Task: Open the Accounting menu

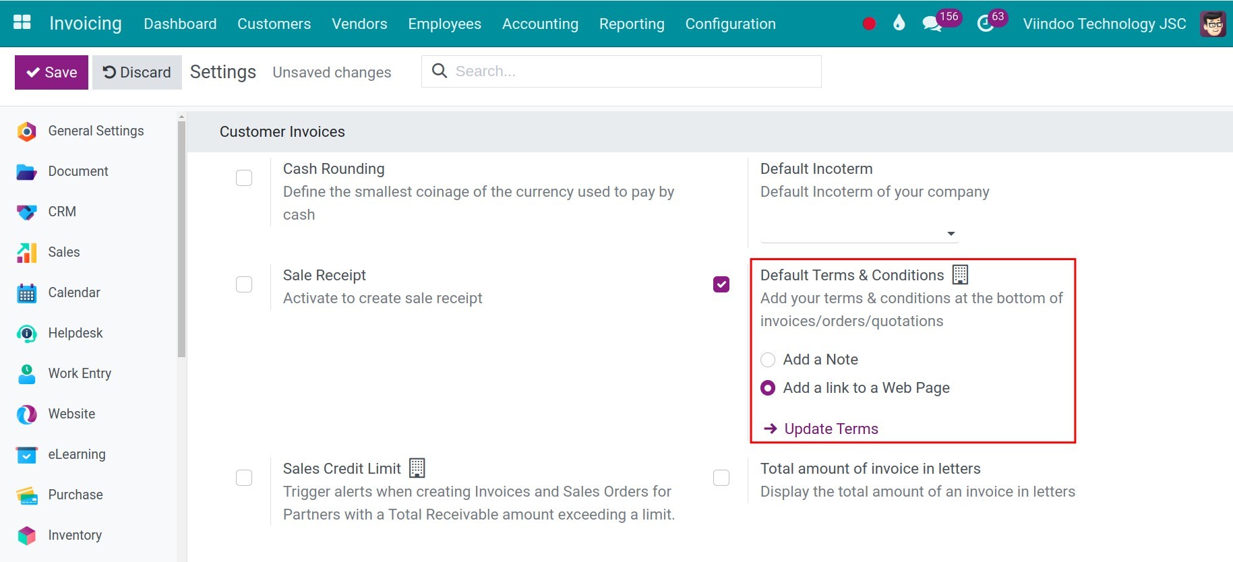Action: 540,24
